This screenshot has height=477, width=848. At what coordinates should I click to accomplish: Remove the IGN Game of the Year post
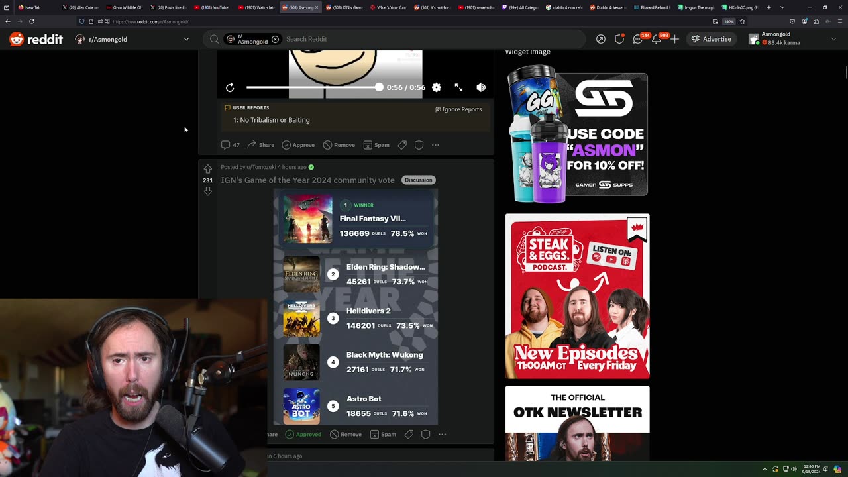click(346, 435)
